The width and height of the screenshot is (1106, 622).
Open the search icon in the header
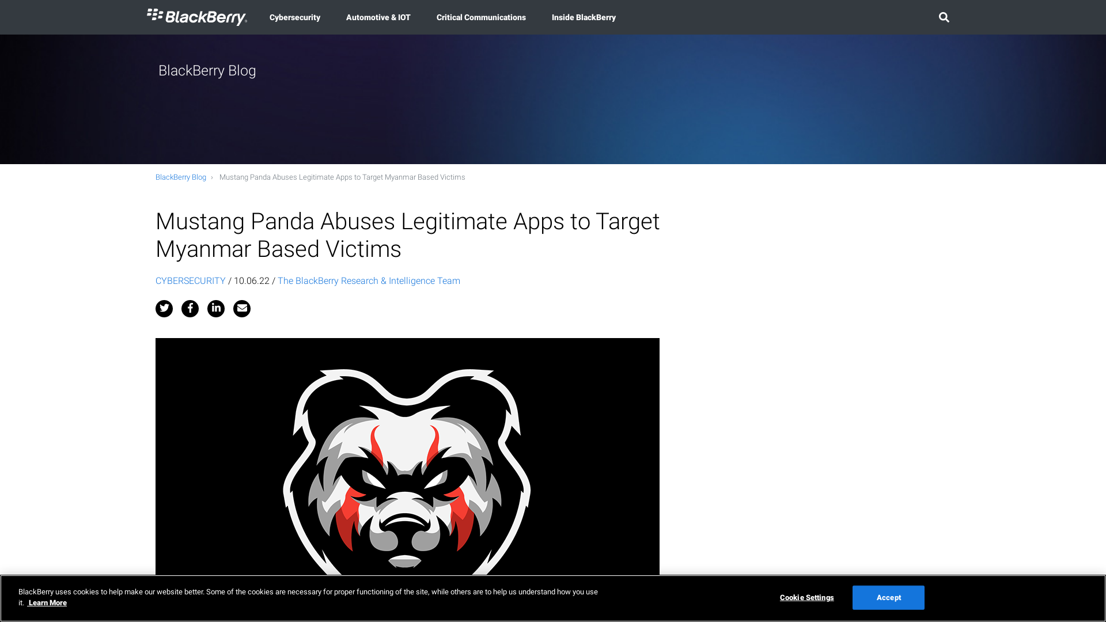coord(944,17)
